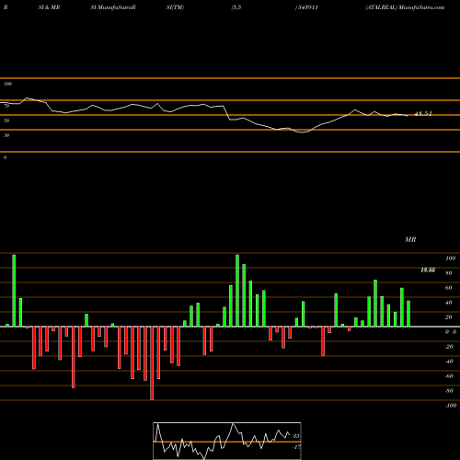Viewport: 460px width, 460px height.
Task: Click the lowest dip of the RSI line
Action: click(303, 132)
